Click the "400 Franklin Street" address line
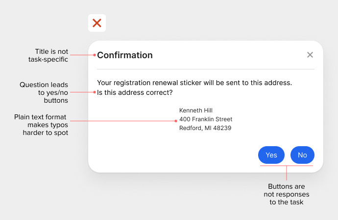338x220 pixels. [206, 119]
